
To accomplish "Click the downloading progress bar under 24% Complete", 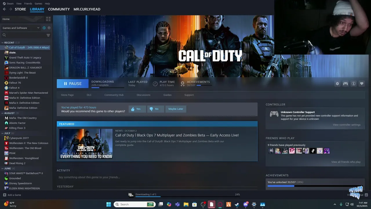I will [108, 88].
